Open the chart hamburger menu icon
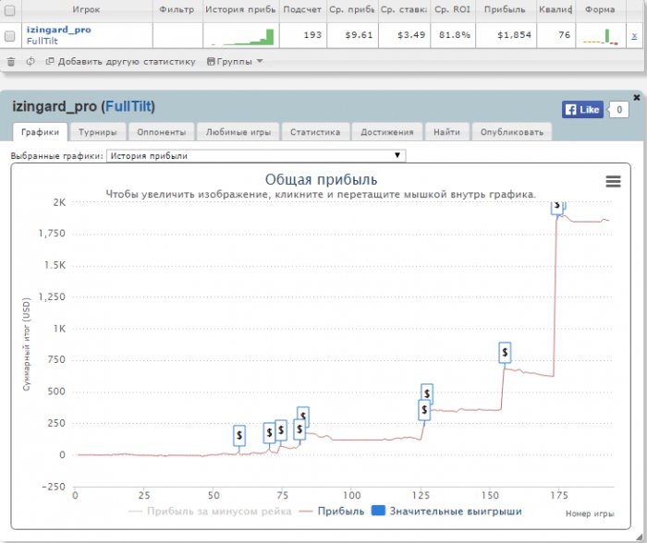Image resolution: width=647 pixels, height=543 pixels. click(613, 181)
